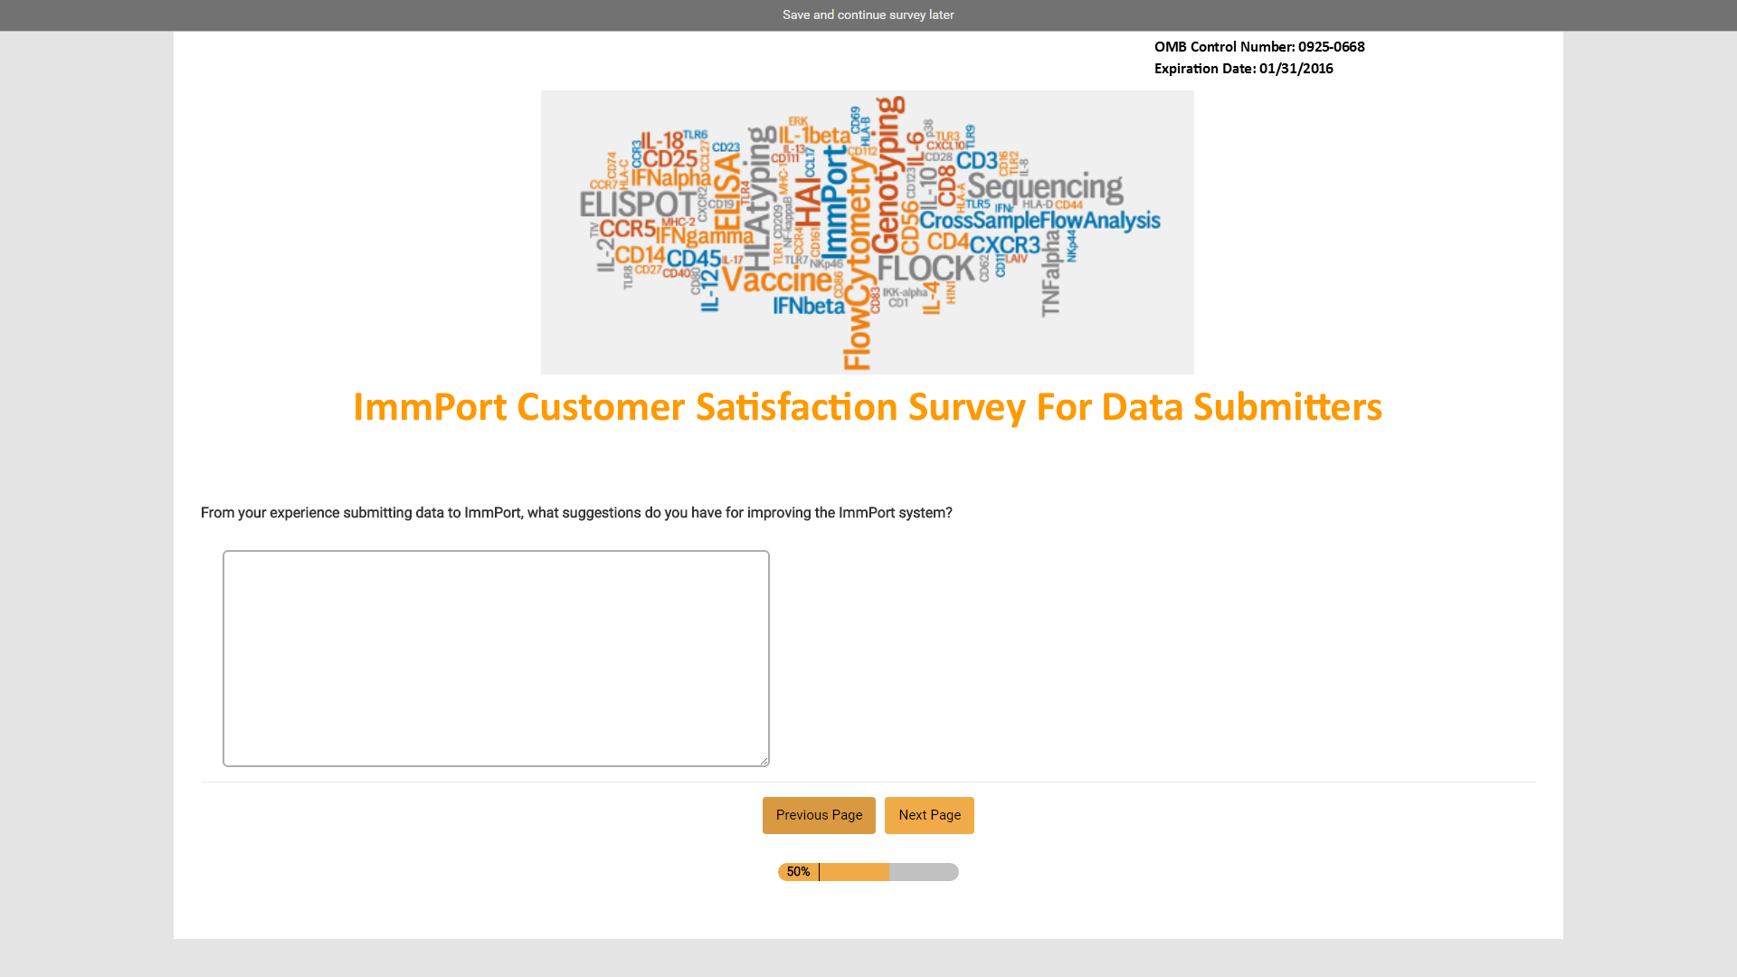Image resolution: width=1737 pixels, height=977 pixels.
Task: Go to the Previous Page
Action: coord(819,815)
